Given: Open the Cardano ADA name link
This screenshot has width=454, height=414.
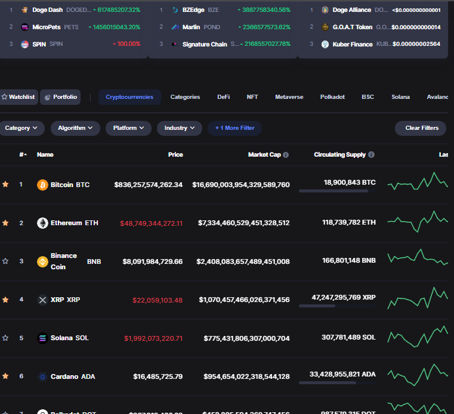Looking at the screenshot, I should click(x=73, y=376).
